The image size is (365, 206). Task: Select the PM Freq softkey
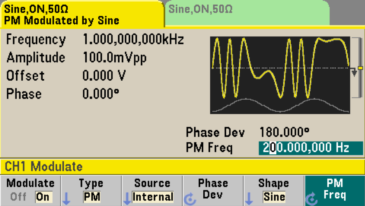335,190
